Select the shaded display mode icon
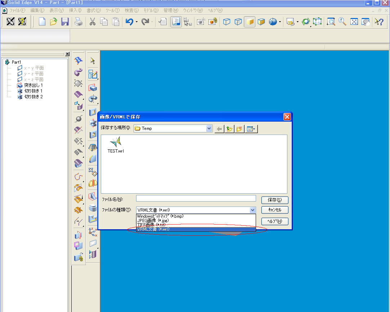The width and height of the screenshot is (390, 312). [x=250, y=22]
